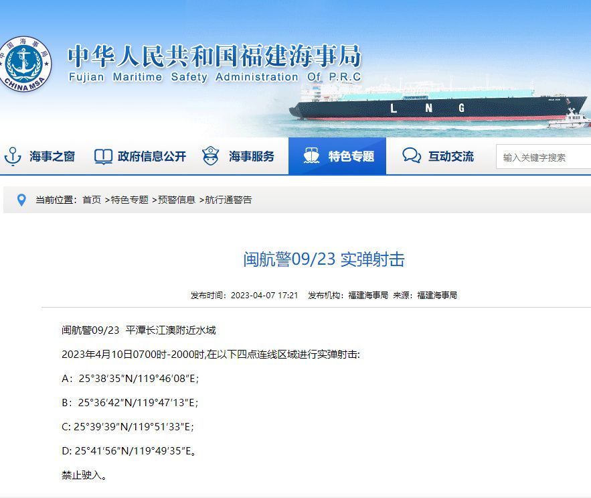591x498 pixels.
Task: Click the 禁止驶入 text
Action: tap(84, 475)
